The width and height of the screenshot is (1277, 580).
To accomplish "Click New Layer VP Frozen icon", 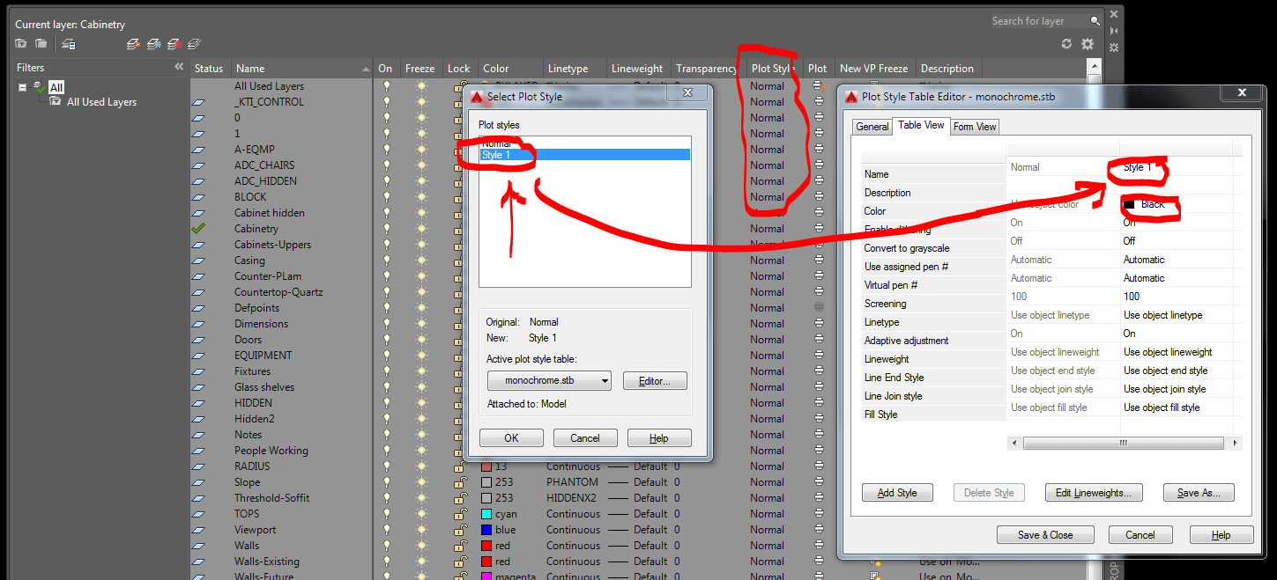I will pos(154,44).
